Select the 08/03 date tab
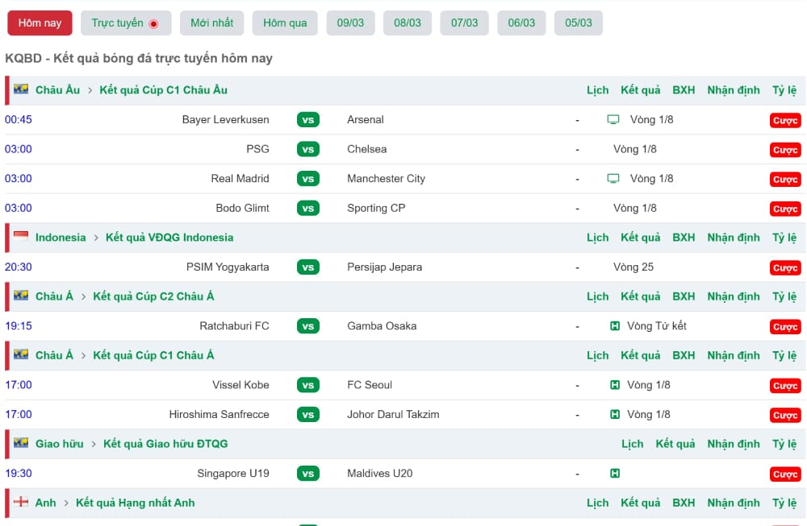This screenshot has height=526, width=807. [408, 23]
